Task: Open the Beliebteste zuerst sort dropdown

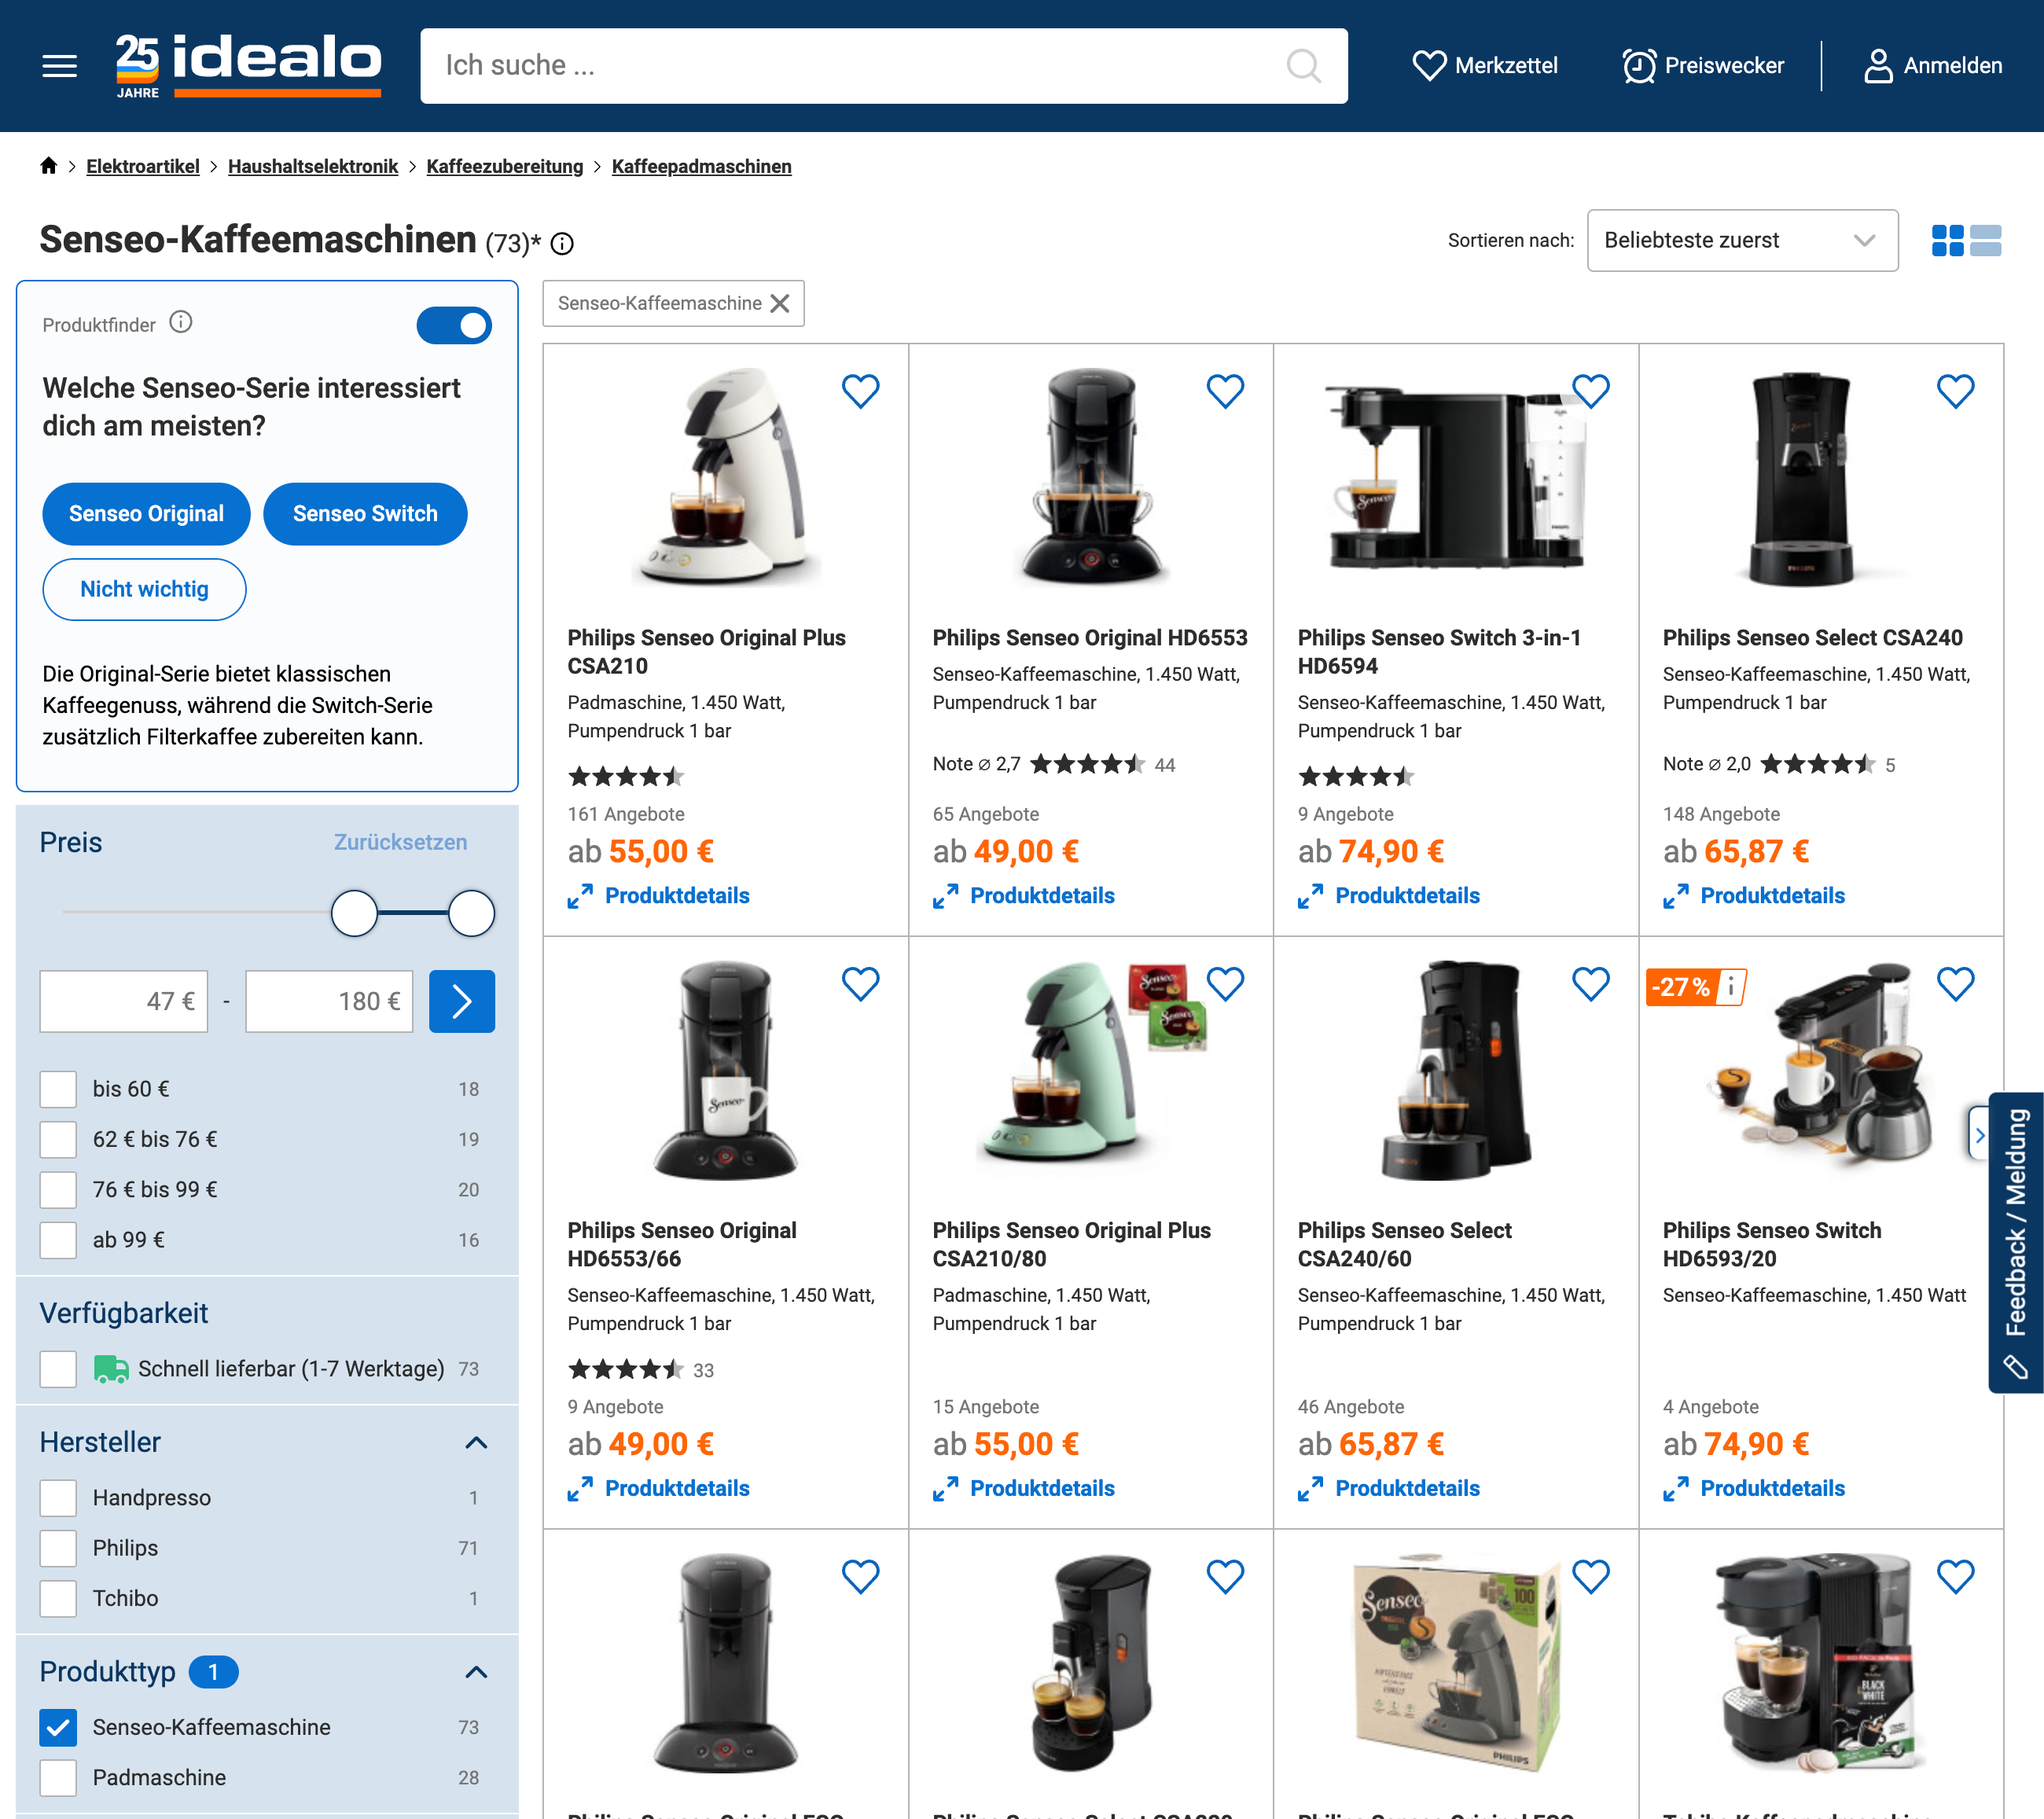Action: point(1742,240)
